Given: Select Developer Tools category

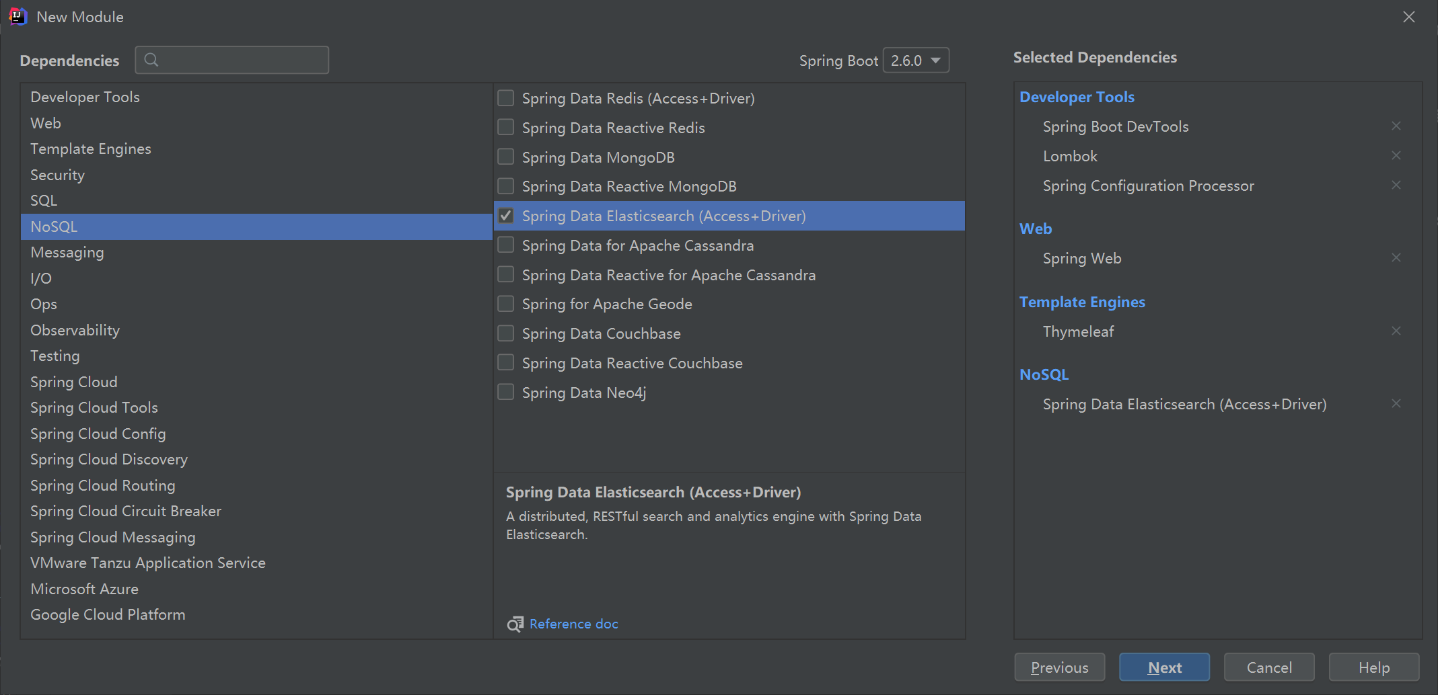Looking at the screenshot, I should pyautogui.click(x=256, y=97).
